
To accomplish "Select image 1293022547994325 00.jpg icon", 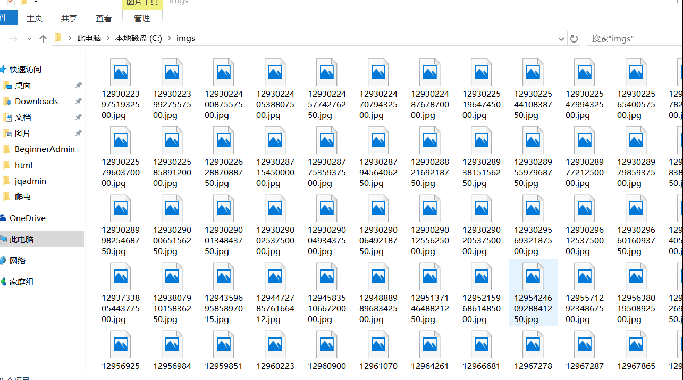I will click(585, 72).
